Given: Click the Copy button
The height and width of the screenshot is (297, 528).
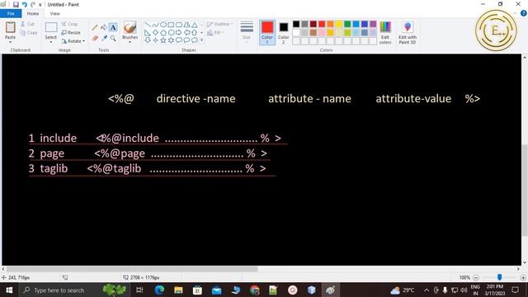Looking at the screenshot, I should [29, 33].
